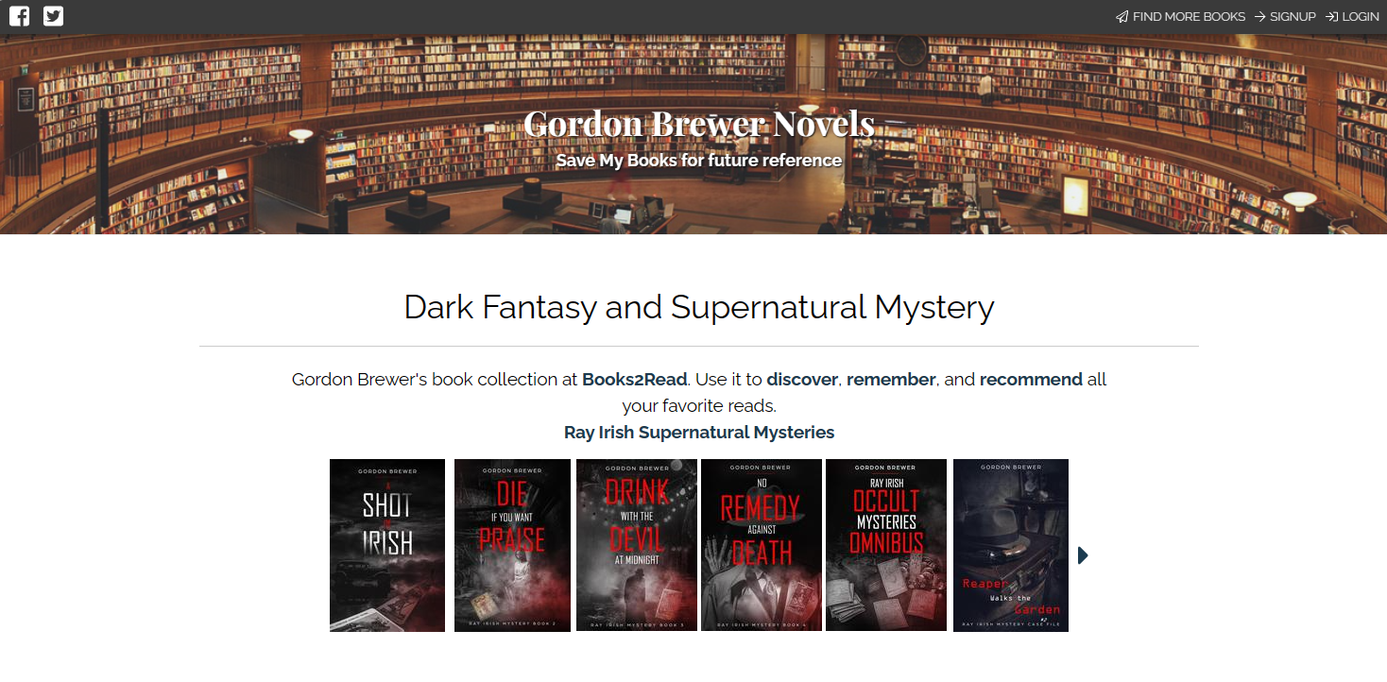Open No Remedy Against Death cover

[762, 545]
